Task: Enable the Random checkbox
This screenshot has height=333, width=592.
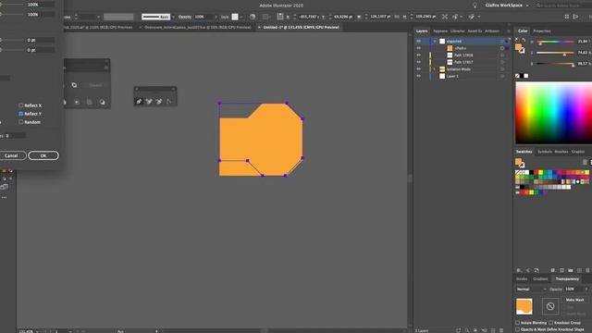Action: click(x=20, y=122)
